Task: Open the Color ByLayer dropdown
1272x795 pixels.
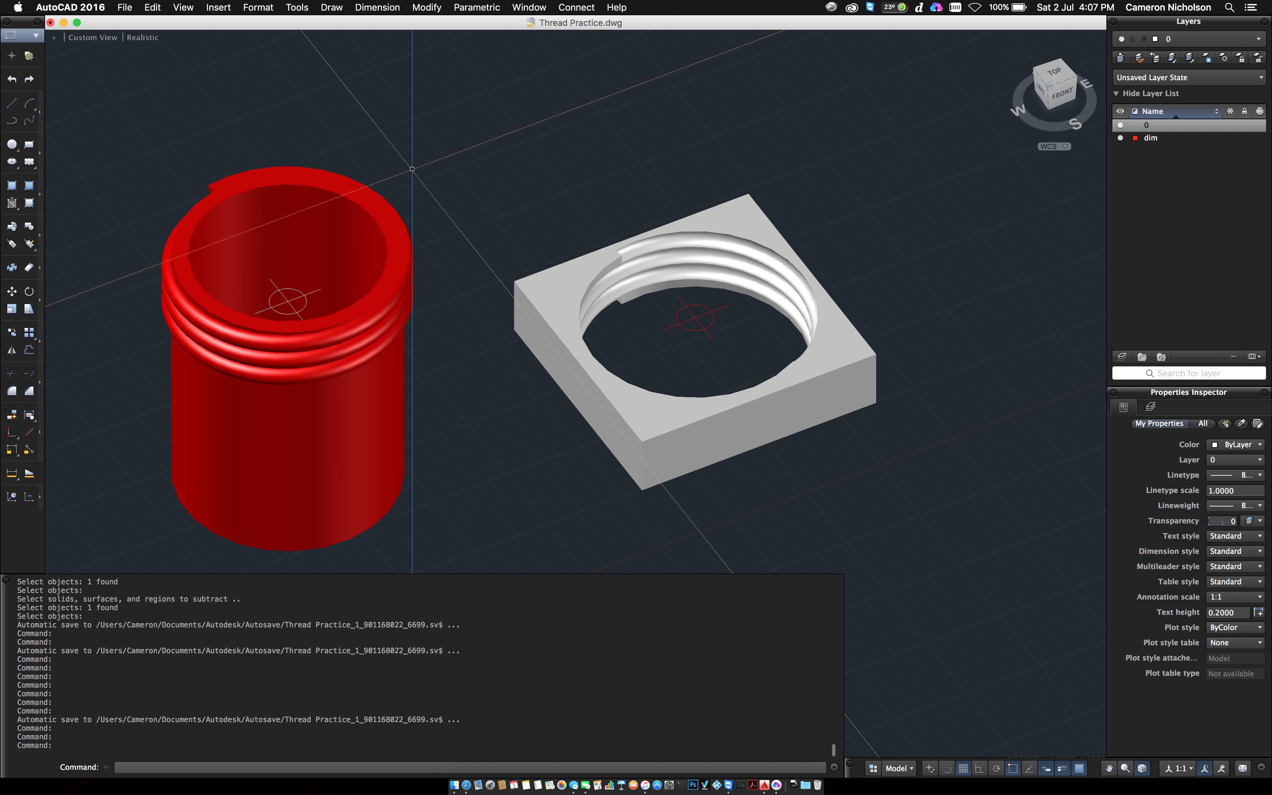Action: (x=1236, y=444)
